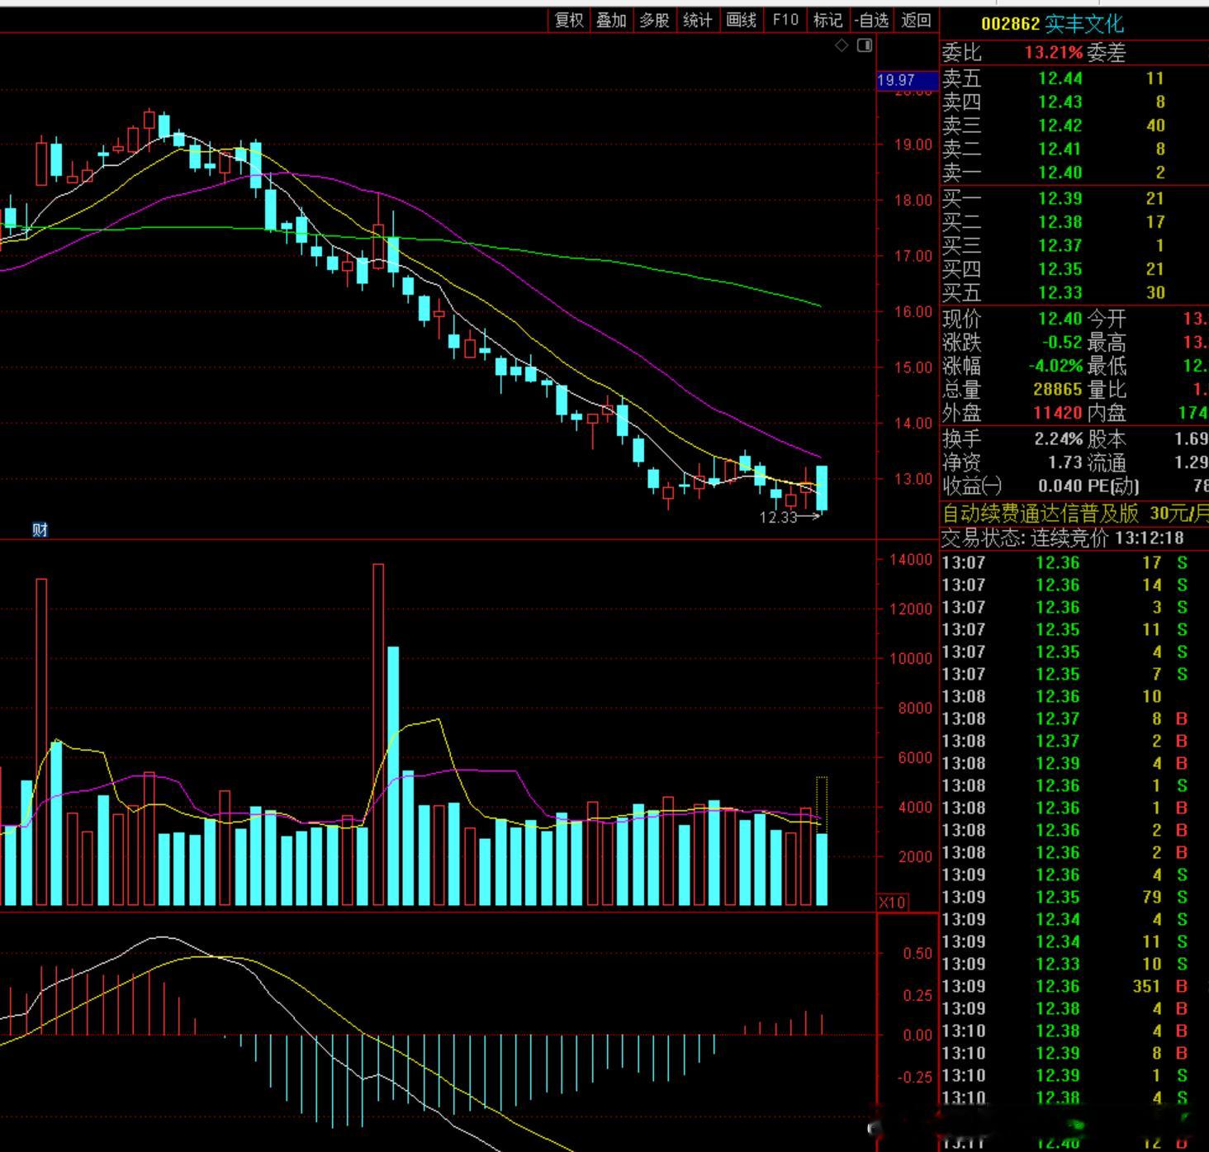Click the 财 financial marker icon
Screen dimensions: 1209x1152
coord(40,529)
